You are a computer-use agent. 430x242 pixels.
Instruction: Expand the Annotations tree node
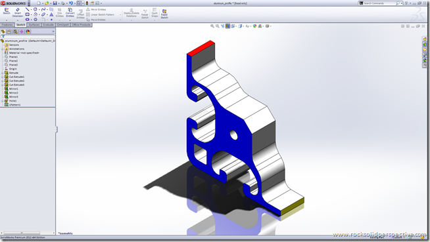[x=3, y=49]
